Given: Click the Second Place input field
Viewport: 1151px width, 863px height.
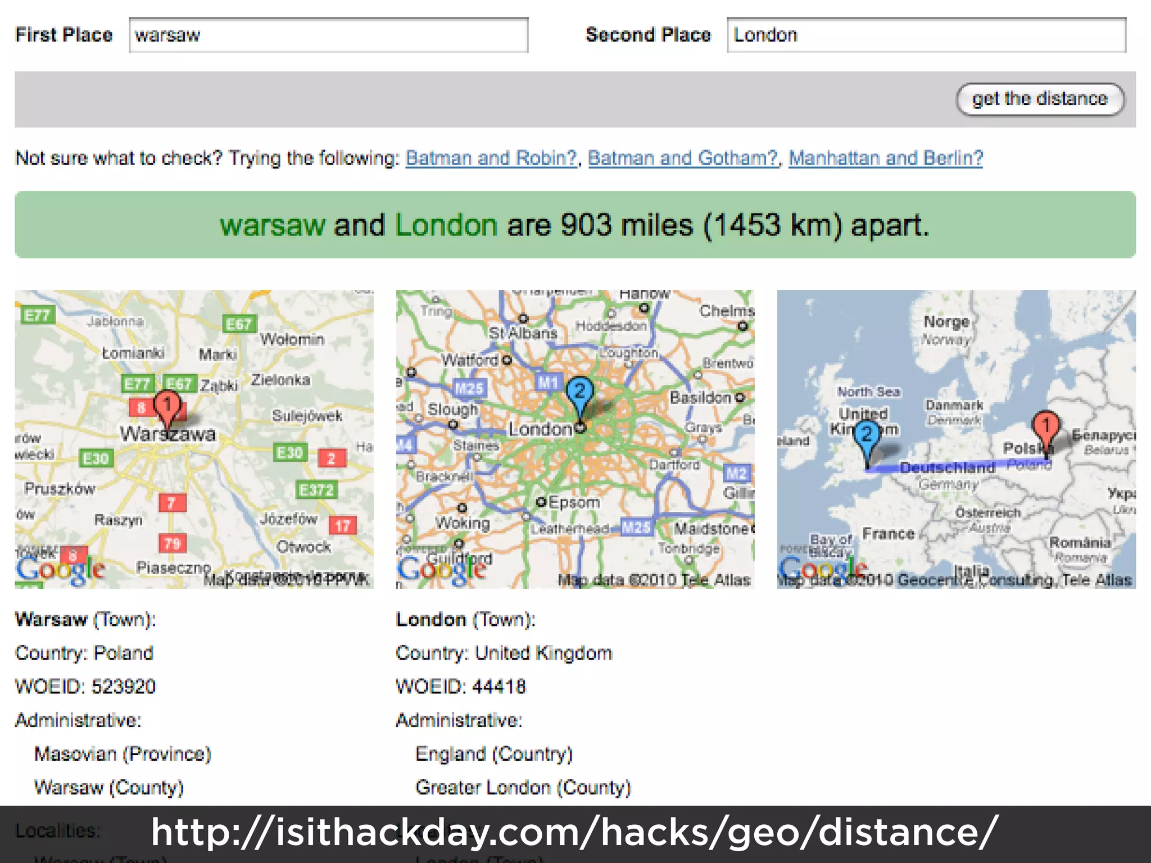Looking at the screenshot, I should click(926, 35).
